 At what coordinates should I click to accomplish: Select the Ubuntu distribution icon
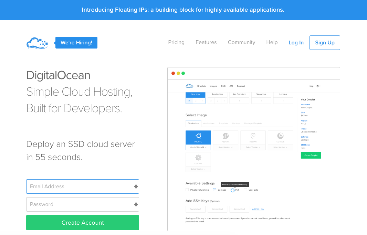198,136
